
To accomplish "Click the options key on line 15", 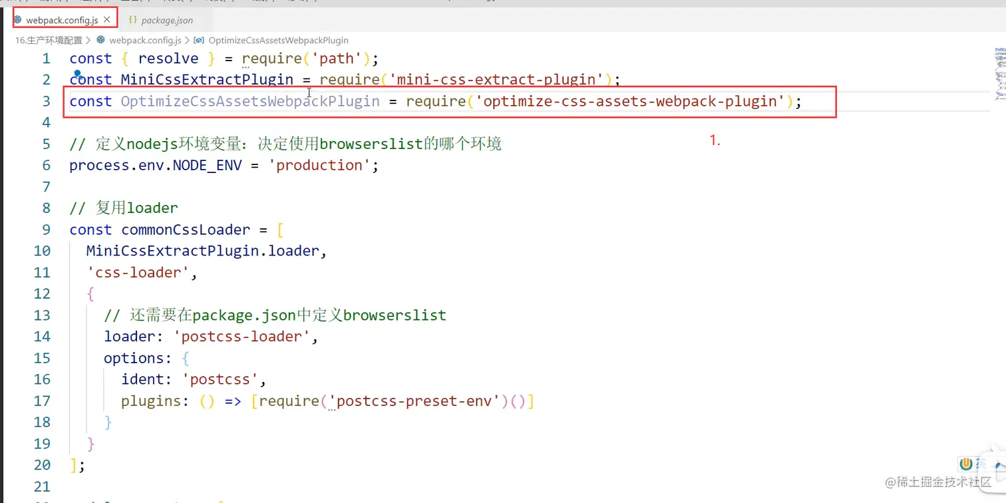I will pos(134,358).
